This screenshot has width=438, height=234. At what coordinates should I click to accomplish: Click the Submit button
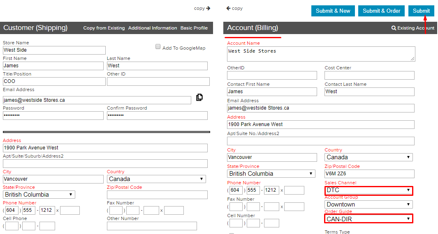pyautogui.click(x=421, y=11)
